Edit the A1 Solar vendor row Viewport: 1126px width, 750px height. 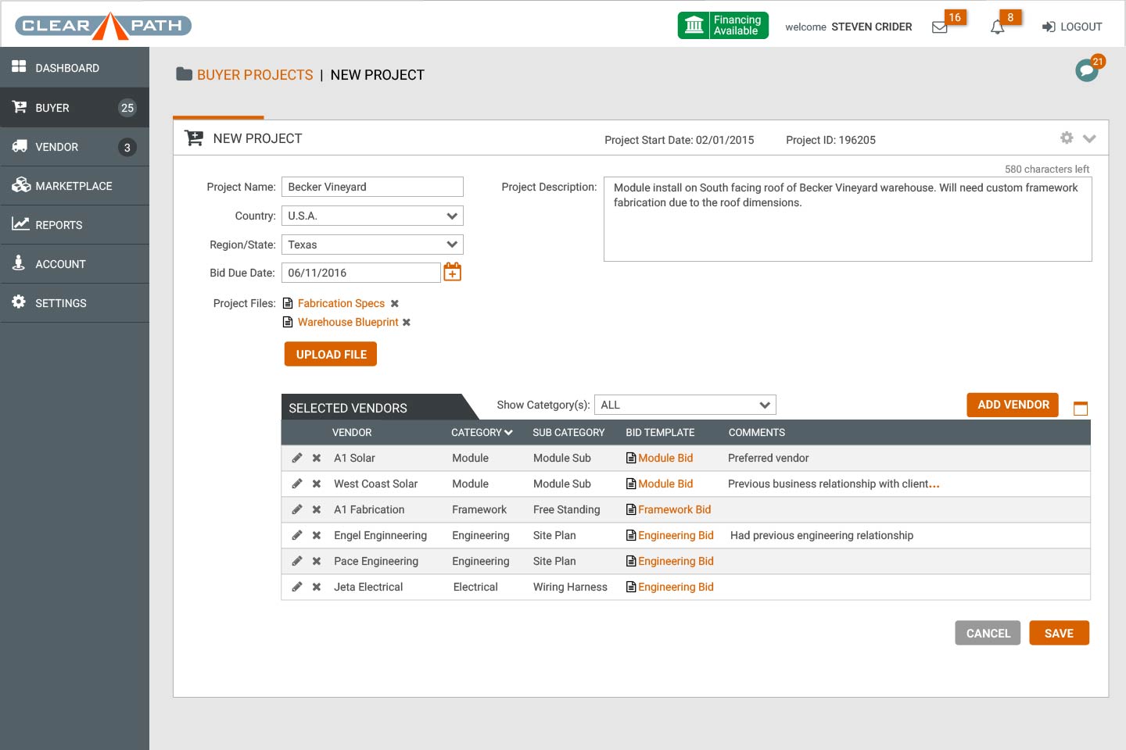pos(297,458)
